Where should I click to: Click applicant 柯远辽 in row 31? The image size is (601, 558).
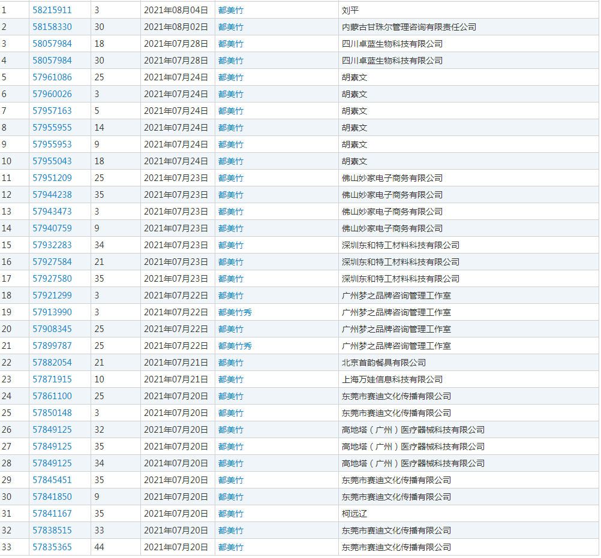pyautogui.click(x=354, y=514)
